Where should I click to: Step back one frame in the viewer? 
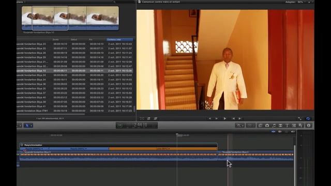(x=210, y=118)
